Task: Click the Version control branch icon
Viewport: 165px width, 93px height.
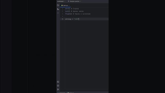Action: 69,1
